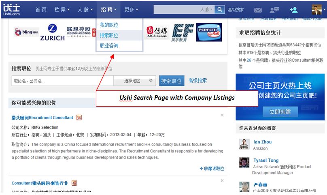
Task: Click the EF education logo
Action: (x=183, y=32)
